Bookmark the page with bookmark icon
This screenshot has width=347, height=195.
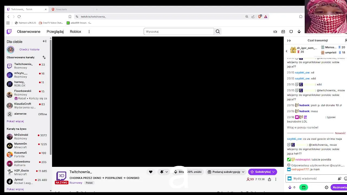click(x=70, y=17)
